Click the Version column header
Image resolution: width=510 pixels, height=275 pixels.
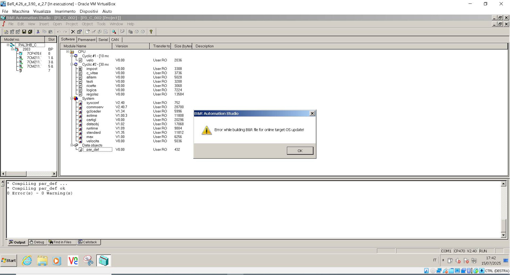point(131,46)
